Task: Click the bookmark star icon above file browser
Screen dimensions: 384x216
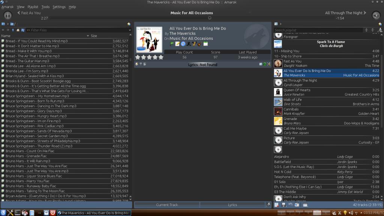Action: [129, 24]
